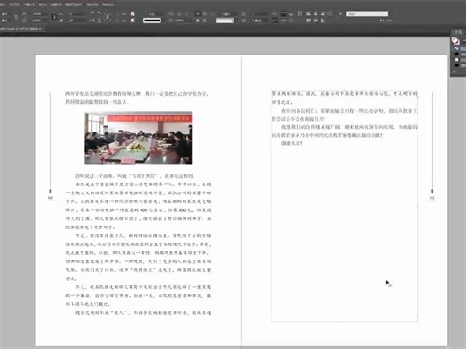Click the rotate 90° clockwise icon
The image size is (466, 349).
coord(92,13)
